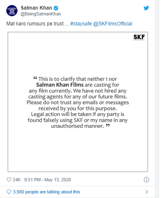Open the @SKFilmsOfficial mention
This screenshot has height=198, width=166.
coord(113,24)
